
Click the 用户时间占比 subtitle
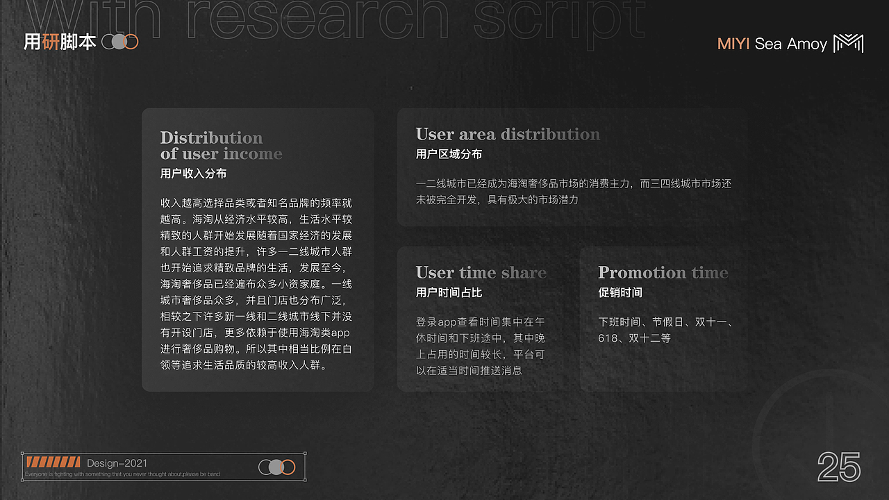tap(449, 292)
